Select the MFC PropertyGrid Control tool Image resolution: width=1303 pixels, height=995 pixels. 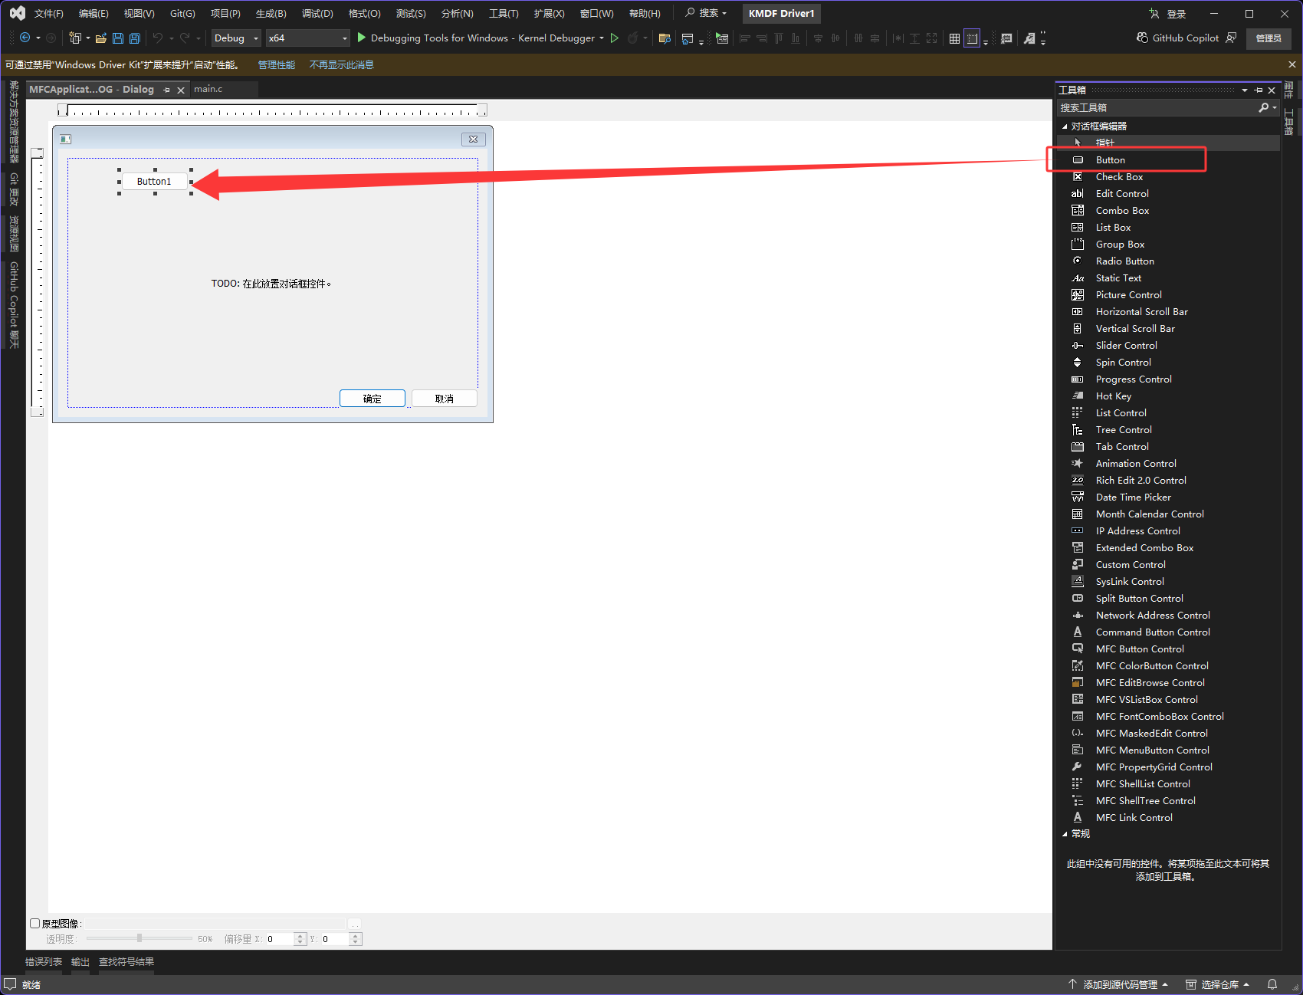[1168, 767]
